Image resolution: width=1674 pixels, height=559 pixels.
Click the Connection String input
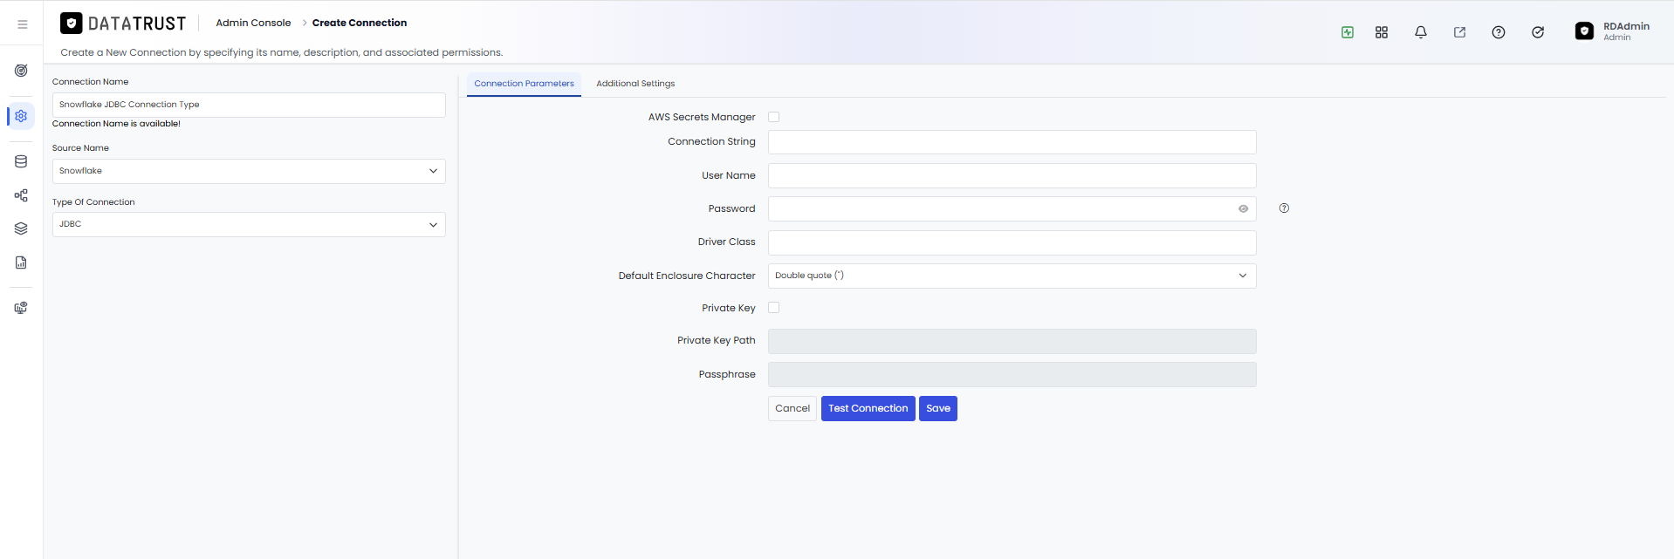(1012, 142)
